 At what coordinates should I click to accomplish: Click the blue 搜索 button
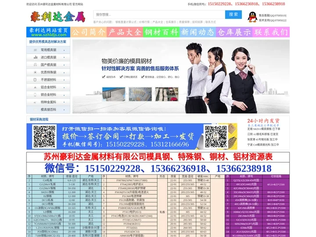coord(233,14)
